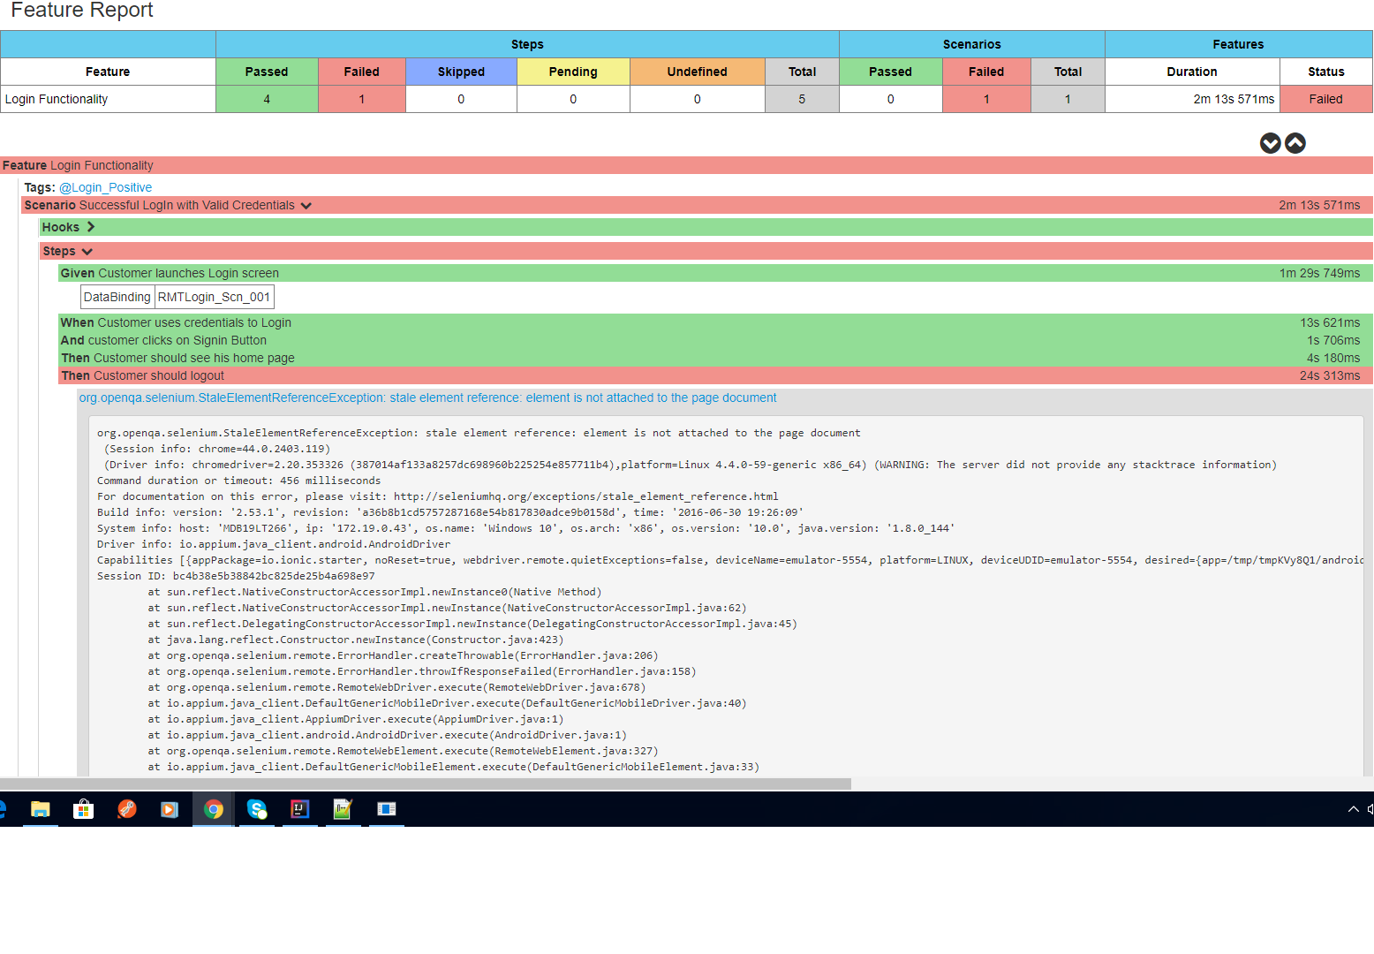Launch Windows Media Player from the taskbar

point(170,810)
